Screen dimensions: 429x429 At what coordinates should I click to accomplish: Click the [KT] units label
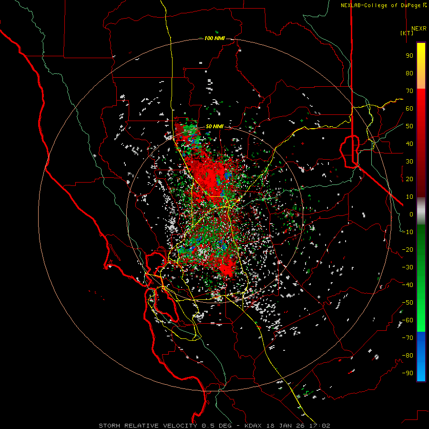coord(407,33)
